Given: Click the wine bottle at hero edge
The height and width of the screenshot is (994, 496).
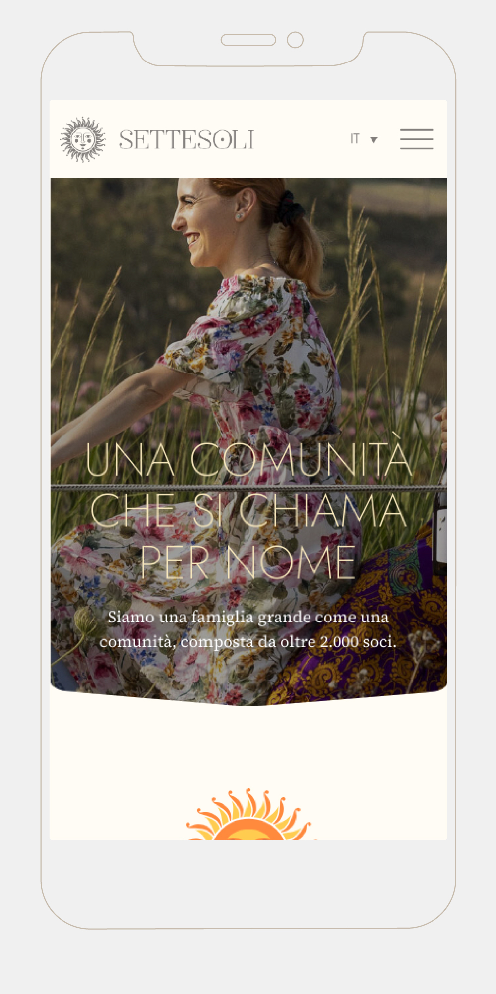Looking at the screenshot, I should click(x=441, y=516).
